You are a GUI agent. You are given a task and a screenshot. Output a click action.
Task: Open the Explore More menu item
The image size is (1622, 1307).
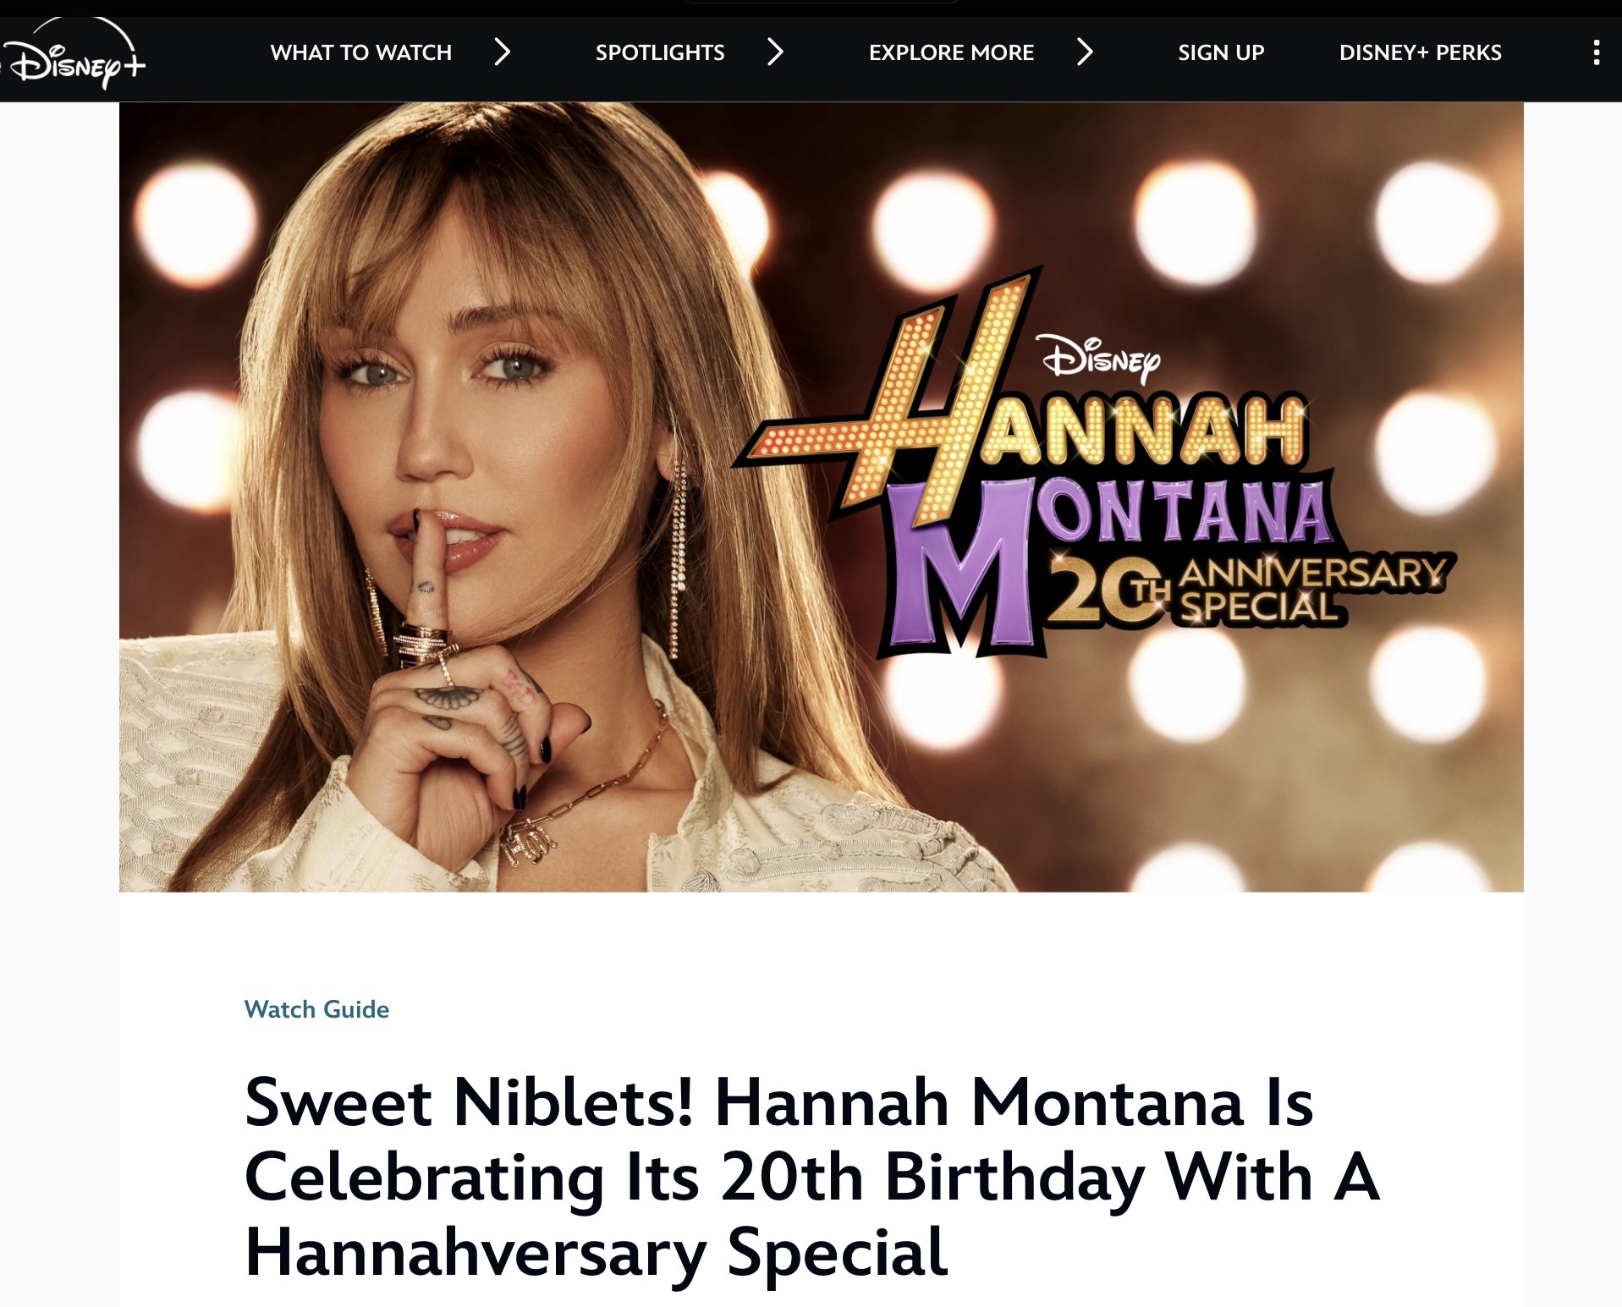[x=951, y=52]
